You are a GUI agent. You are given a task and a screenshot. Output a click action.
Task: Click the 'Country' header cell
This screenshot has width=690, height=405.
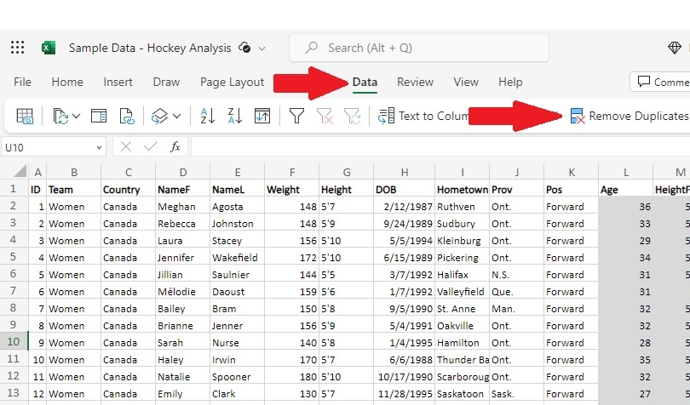coord(128,190)
